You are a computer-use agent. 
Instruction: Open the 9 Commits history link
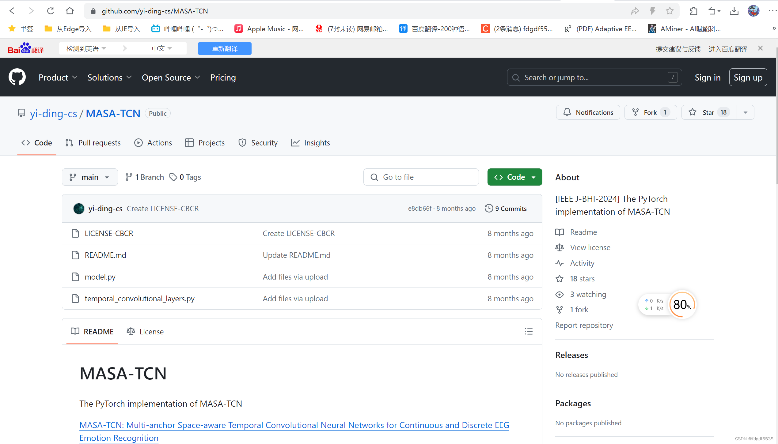tap(506, 209)
